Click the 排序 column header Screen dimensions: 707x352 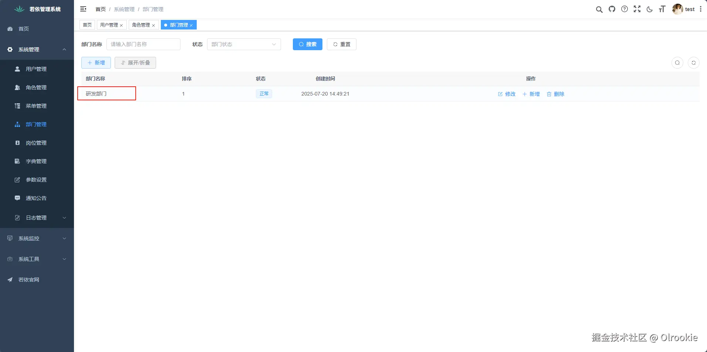click(187, 79)
